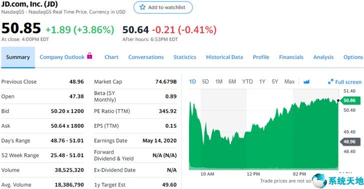Image resolution: width=364 pixels, height=189 pixels.
Task: Open the Conversations tab
Action: [146, 57]
